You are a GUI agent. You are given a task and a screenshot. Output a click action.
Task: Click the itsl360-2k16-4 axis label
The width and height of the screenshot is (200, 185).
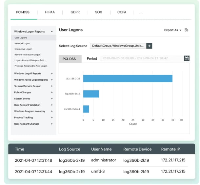[72, 109]
